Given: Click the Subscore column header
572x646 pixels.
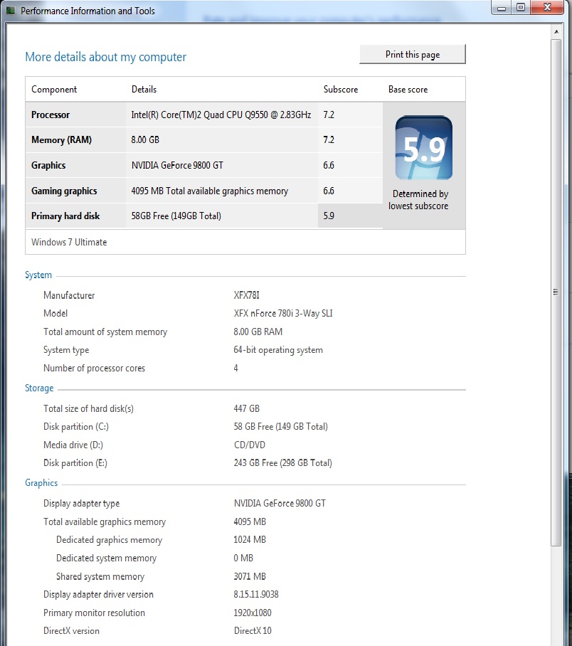Looking at the screenshot, I should click(340, 90).
